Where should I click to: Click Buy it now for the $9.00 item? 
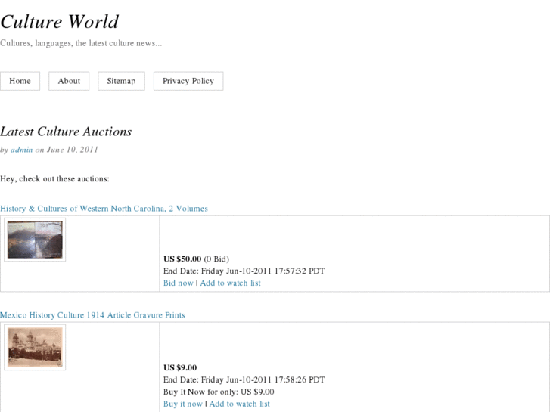click(183, 404)
